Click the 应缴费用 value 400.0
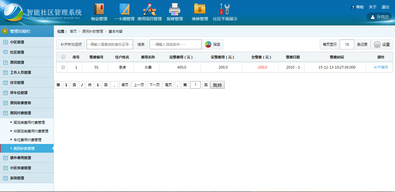The height and width of the screenshot is (192, 395). 182,67
